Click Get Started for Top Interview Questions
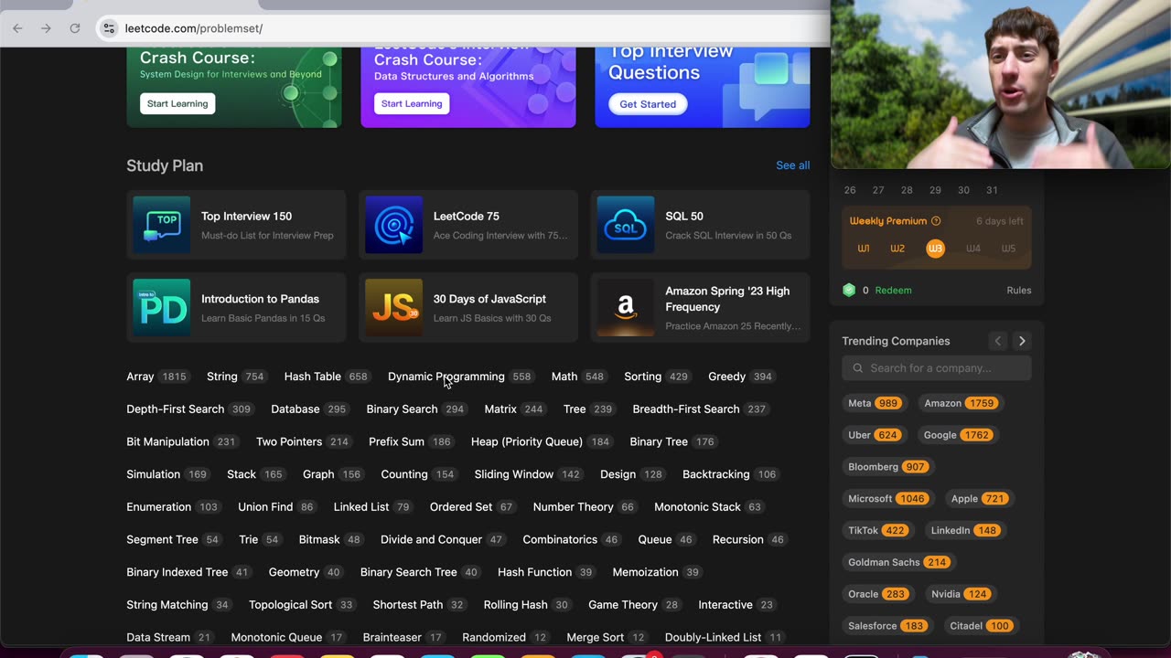1171x658 pixels. tap(648, 104)
